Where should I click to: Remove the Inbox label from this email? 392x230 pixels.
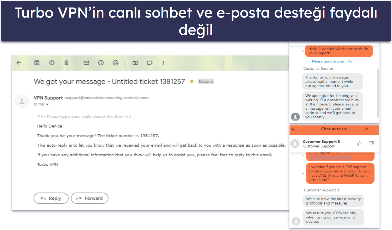(212, 82)
